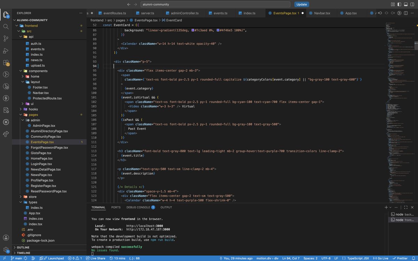Click Go Live in the status bar
418x261 pixels.
pos(381,258)
